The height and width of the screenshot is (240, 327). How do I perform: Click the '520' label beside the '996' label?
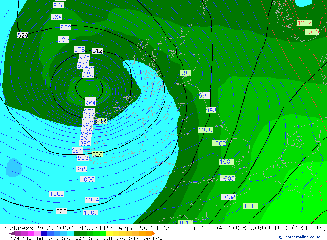pyautogui.click(x=97, y=154)
